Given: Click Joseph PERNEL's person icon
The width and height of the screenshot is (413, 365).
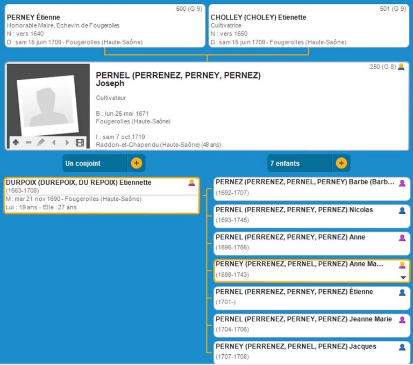Looking at the screenshot, I should click(401, 67).
